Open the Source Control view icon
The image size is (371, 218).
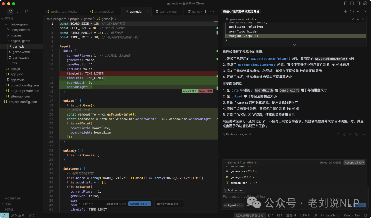(x=26, y=11)
